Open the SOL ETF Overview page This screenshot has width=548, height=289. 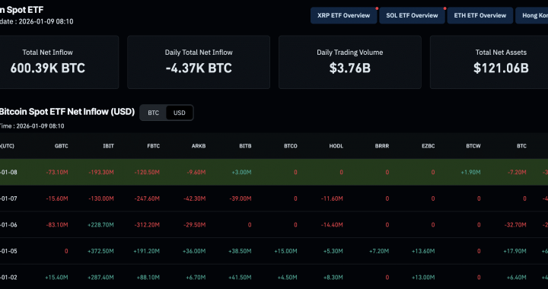(412, 15)
